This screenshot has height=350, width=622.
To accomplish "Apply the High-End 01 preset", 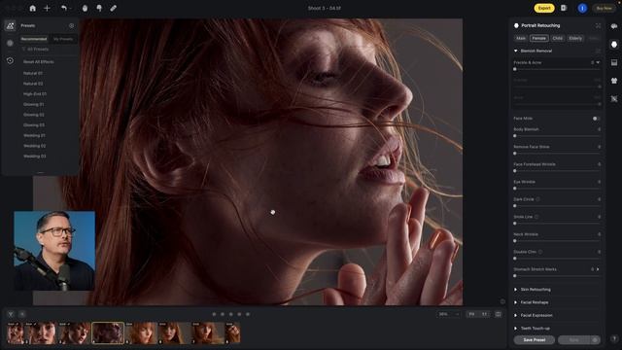I will coord(35,94).
